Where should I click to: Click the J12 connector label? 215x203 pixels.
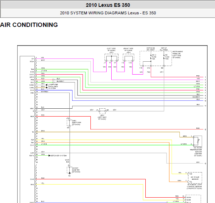click(x=67, y=118)
